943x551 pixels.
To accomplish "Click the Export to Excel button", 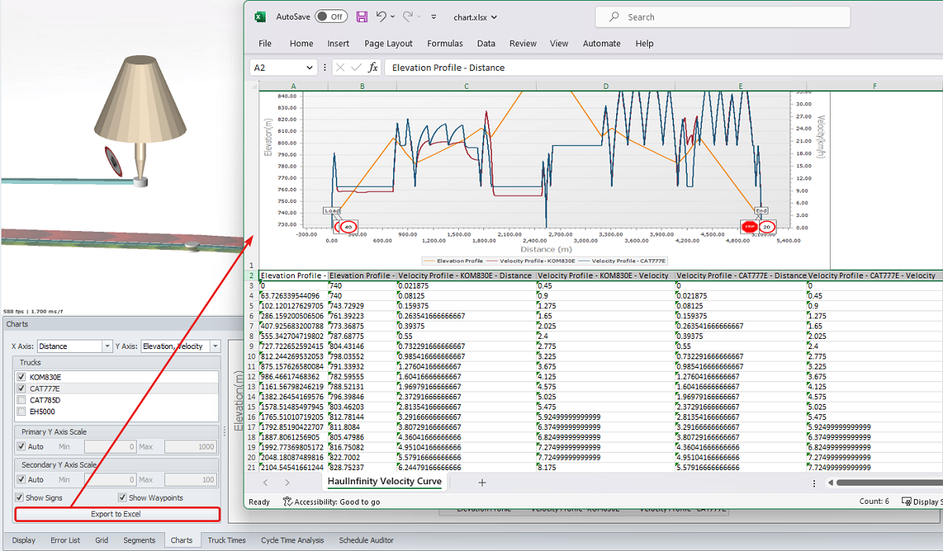I will (117, 514).
